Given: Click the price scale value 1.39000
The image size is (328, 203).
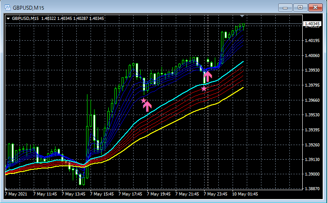Looking at the screenshot, I should coord(312,174).
